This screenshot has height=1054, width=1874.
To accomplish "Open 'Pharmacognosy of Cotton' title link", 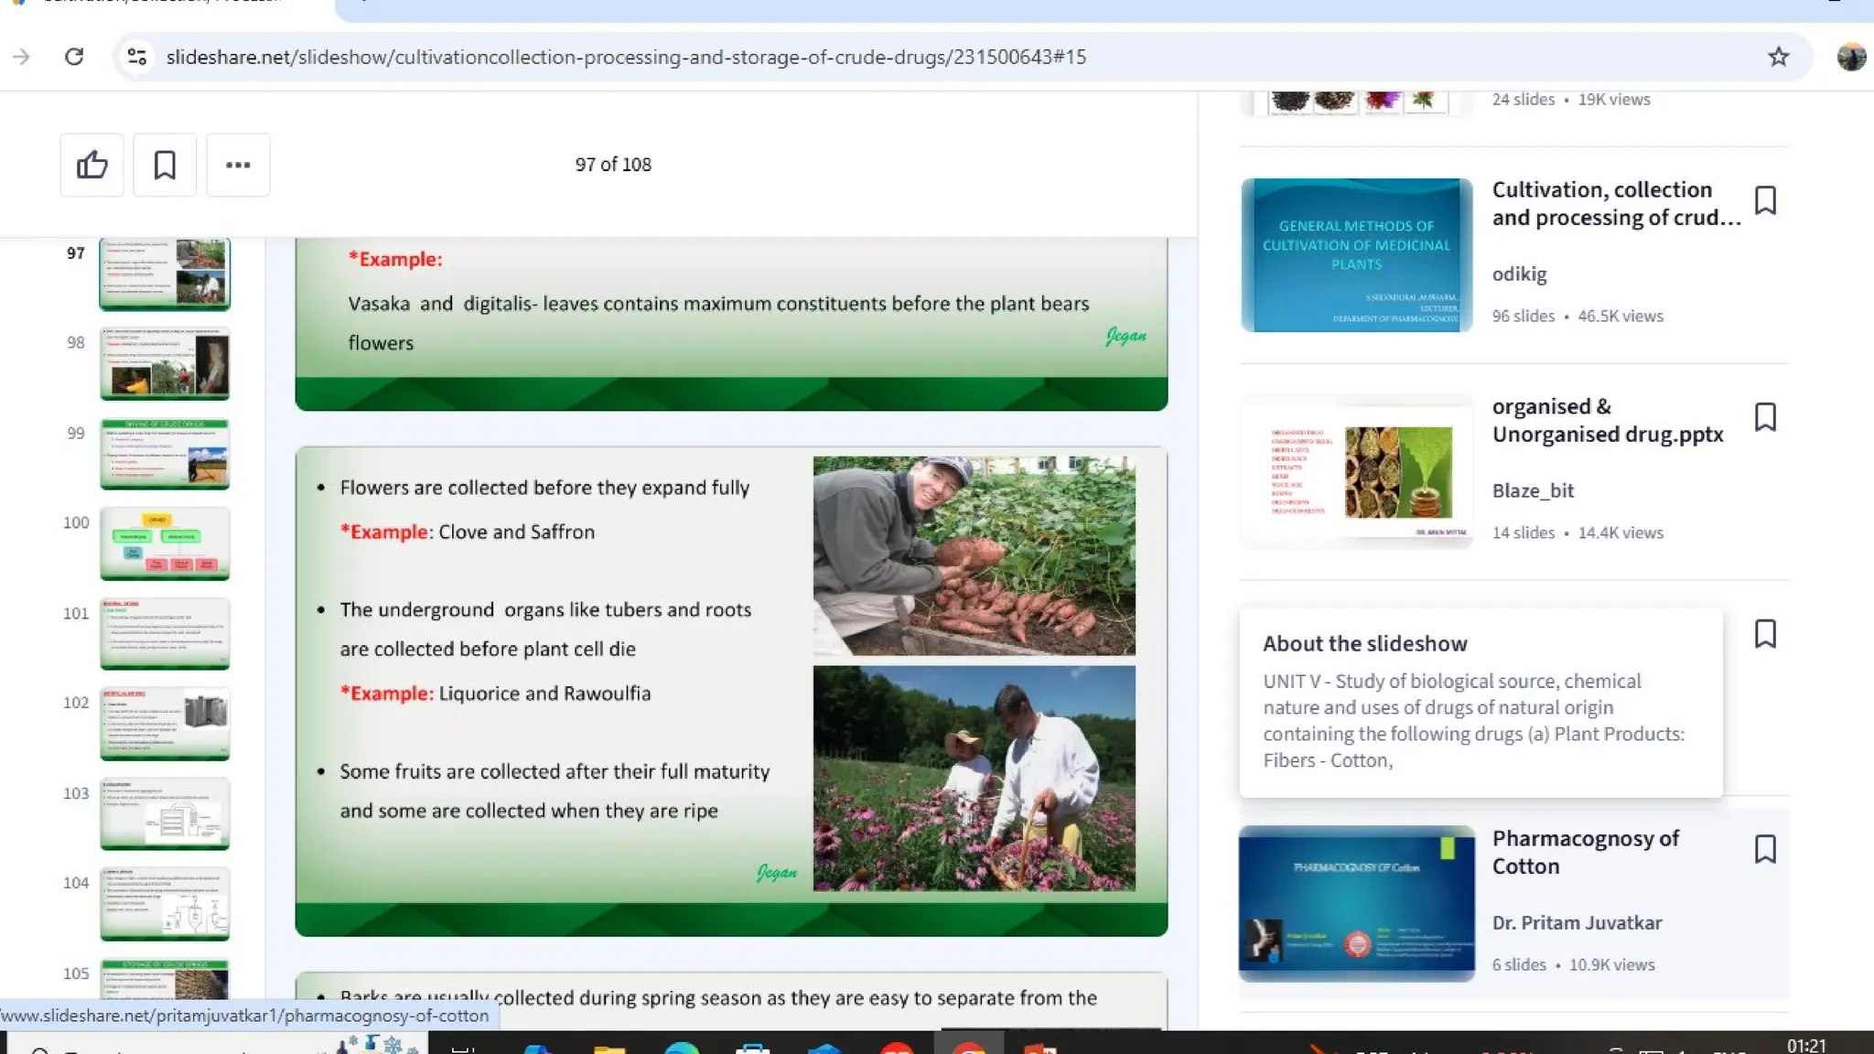I will click(1585, 852).
